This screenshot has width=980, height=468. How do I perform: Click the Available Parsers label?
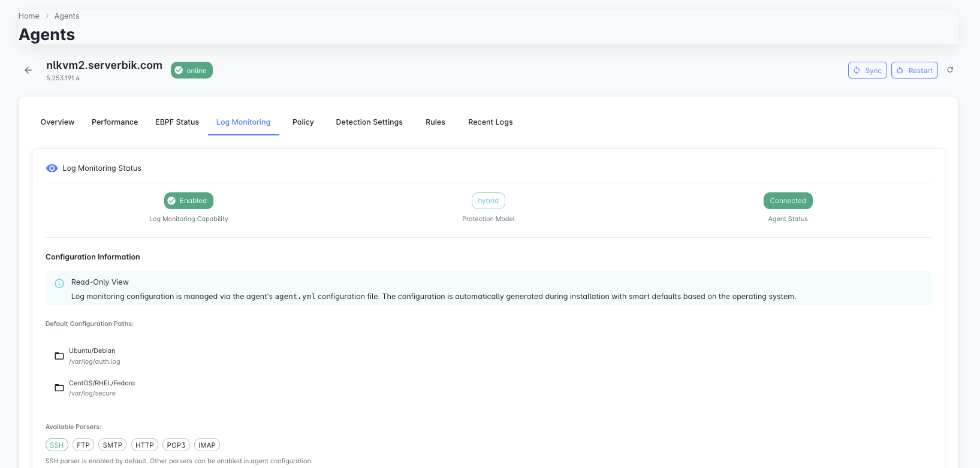pos(74,427)
